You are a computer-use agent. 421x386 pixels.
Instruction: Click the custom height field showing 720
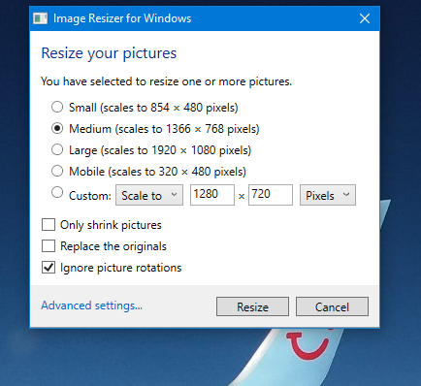tap(271, 195)
